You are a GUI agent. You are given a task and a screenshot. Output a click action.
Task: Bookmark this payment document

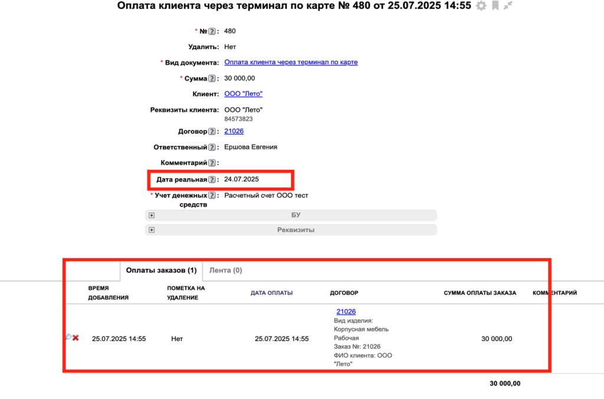click(x=495, y=6)
